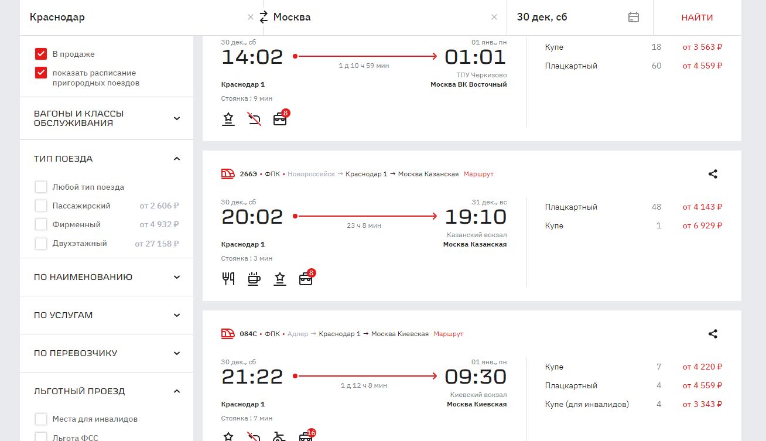The width and height of the screenshot is (766, 441).
Task: Click restaurant icon on train 266Э
Action: [228, 279]
